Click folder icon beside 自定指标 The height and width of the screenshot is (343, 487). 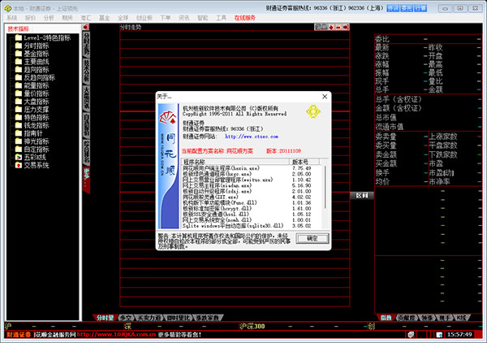[19, 150]
